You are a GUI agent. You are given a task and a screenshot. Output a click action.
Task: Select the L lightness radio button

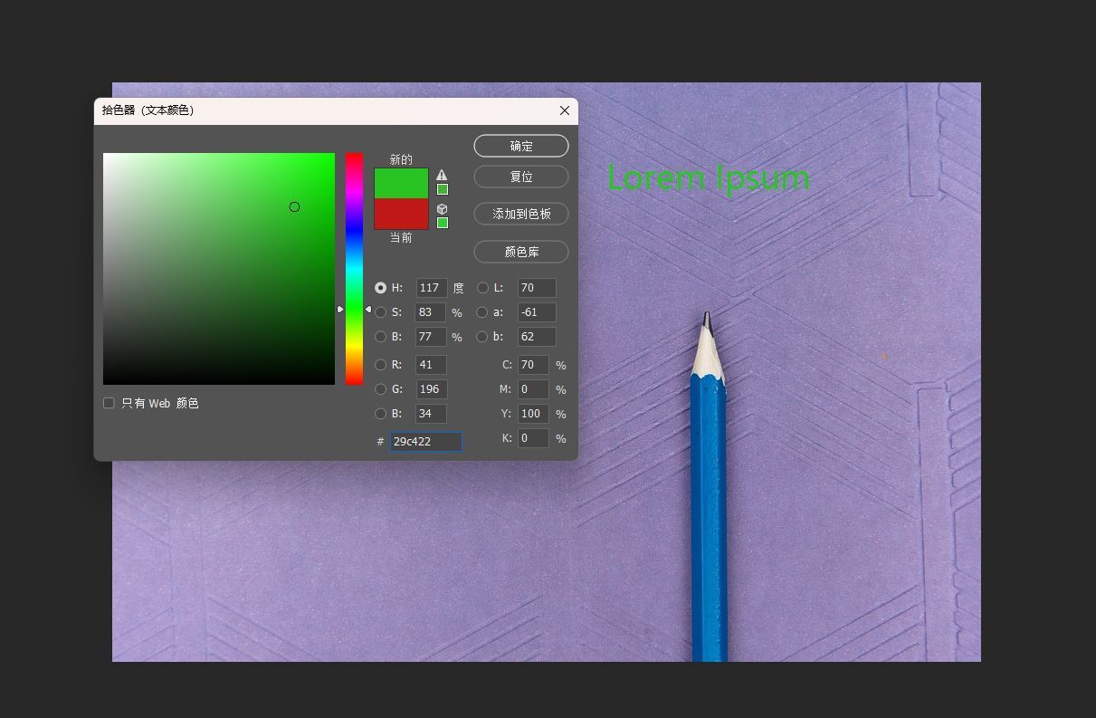(482, 288)
